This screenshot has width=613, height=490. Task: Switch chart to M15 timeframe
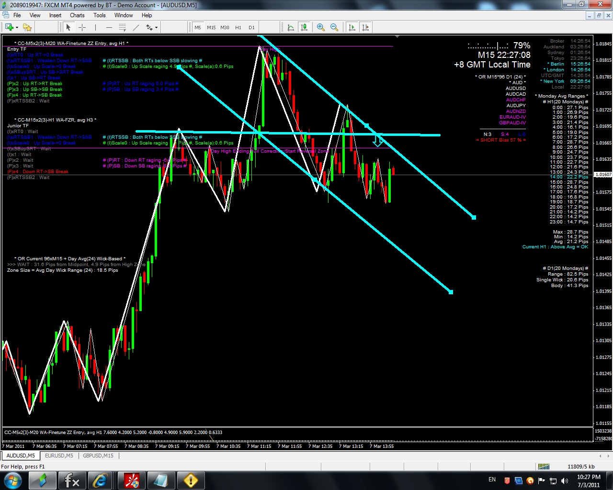coord(211,27)
